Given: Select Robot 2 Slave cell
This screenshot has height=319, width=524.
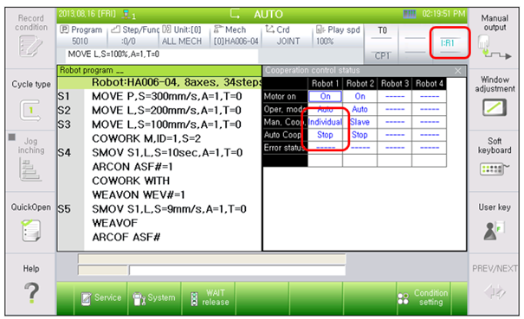Looking at the screenshot, I should tap(360, 122).
